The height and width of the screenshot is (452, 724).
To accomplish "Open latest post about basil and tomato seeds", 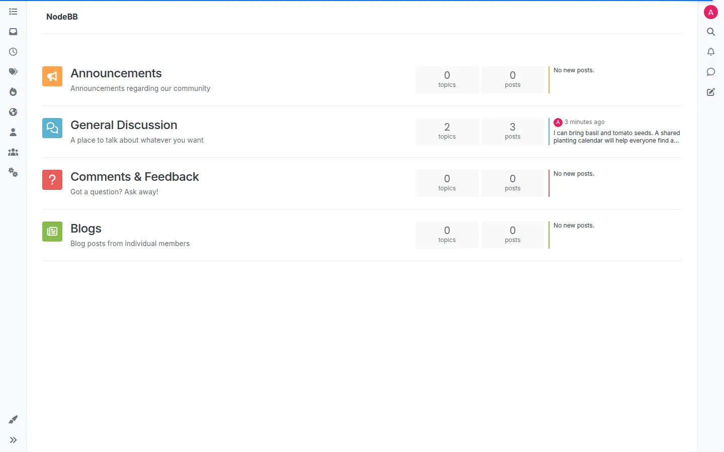I will [616, 137].
